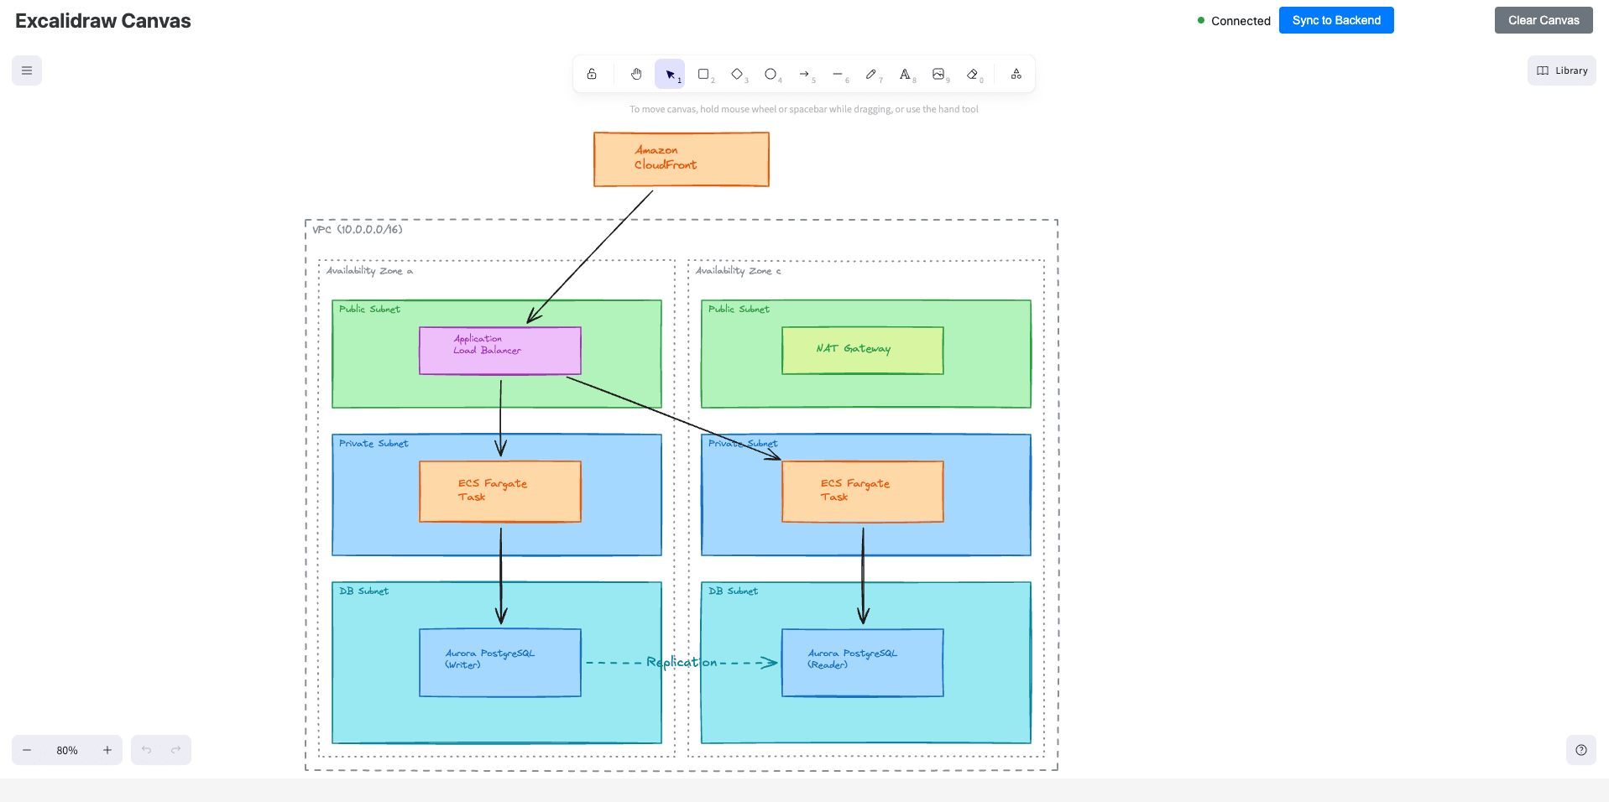The image size is (1609, 802).
Task: Click the Excalidraw Canvas title
Action: pyautogui.click(x=103, y=21)
